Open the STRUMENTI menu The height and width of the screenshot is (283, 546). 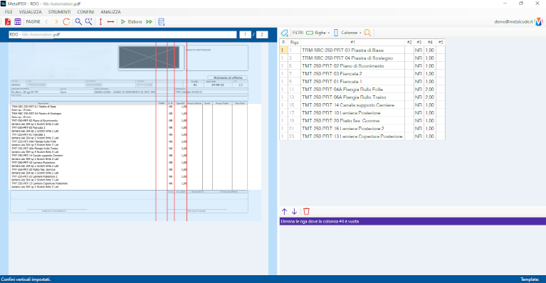coord(59,12)
